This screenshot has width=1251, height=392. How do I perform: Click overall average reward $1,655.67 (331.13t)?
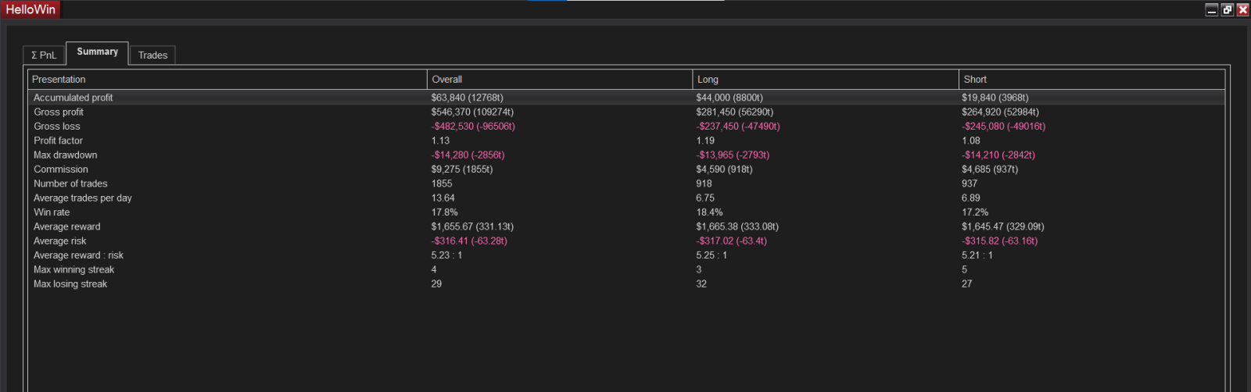pos(472,226)
